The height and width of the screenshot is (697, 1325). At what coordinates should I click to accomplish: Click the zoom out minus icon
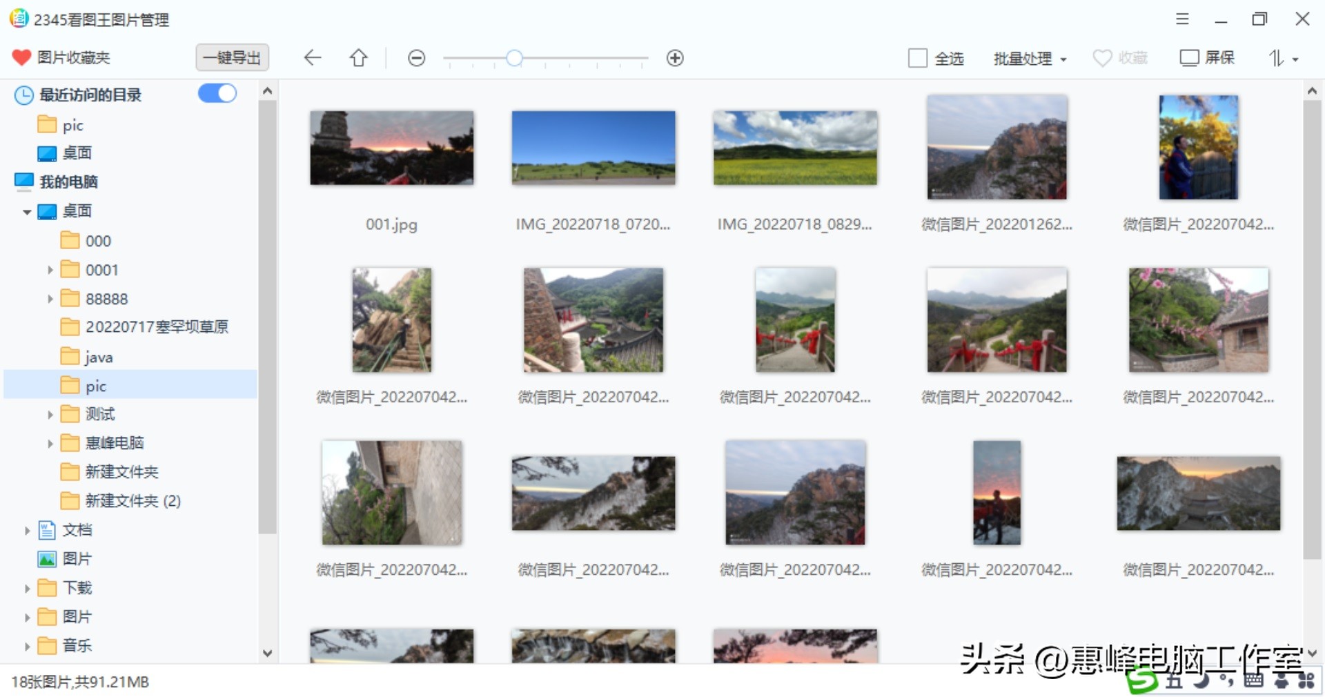pyautogui.click(x=416, y=58)
